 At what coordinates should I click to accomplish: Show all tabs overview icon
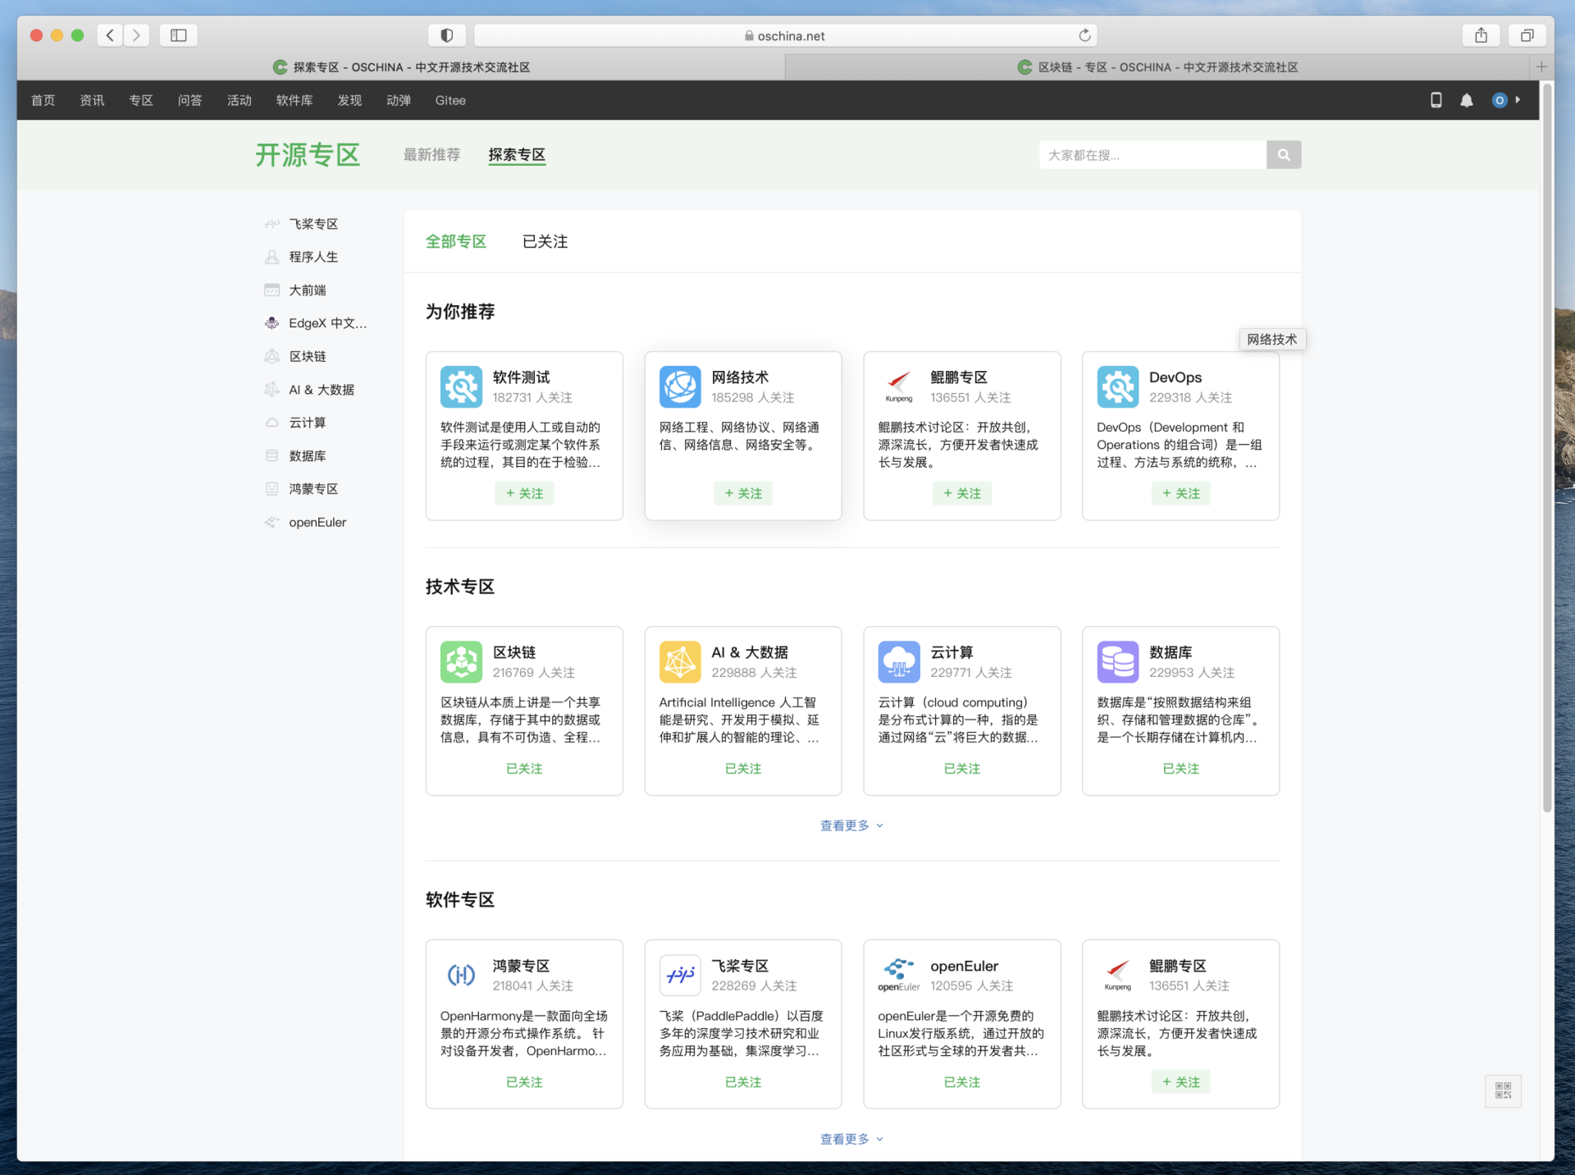click(x=1527, y=35)
